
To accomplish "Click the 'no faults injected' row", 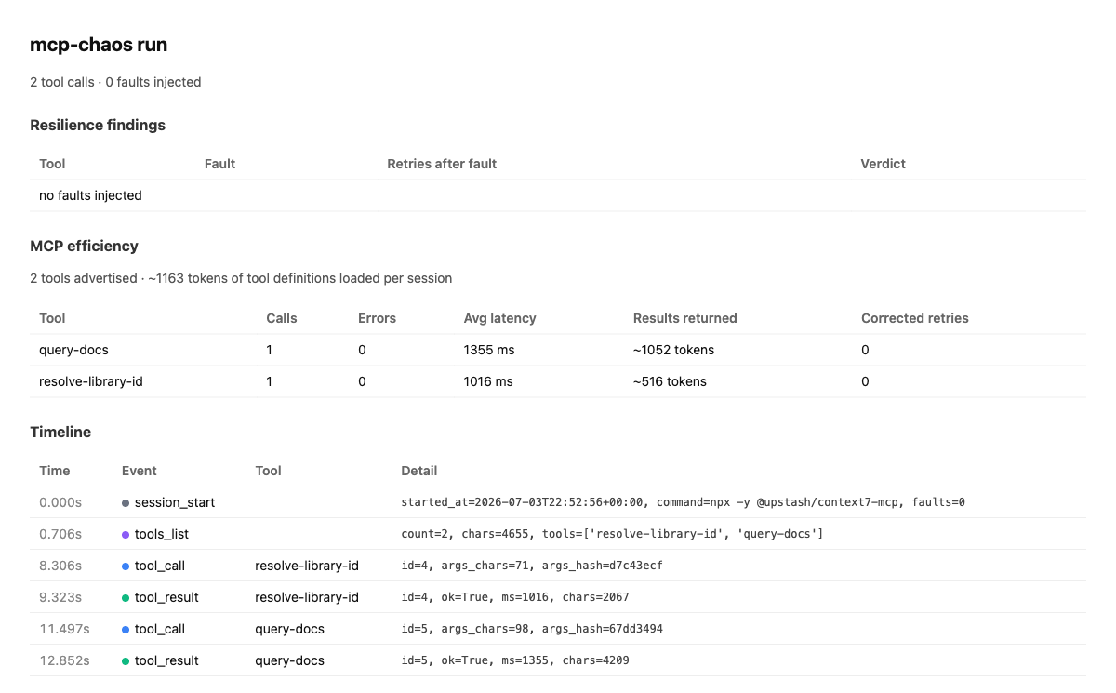I will pos(558,195).
